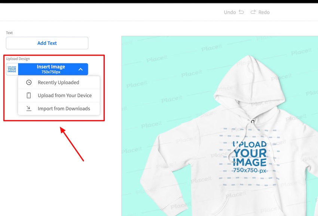The image size is (318, 216).
Task: Click the Add Text button
Action: tap(47, 43)
